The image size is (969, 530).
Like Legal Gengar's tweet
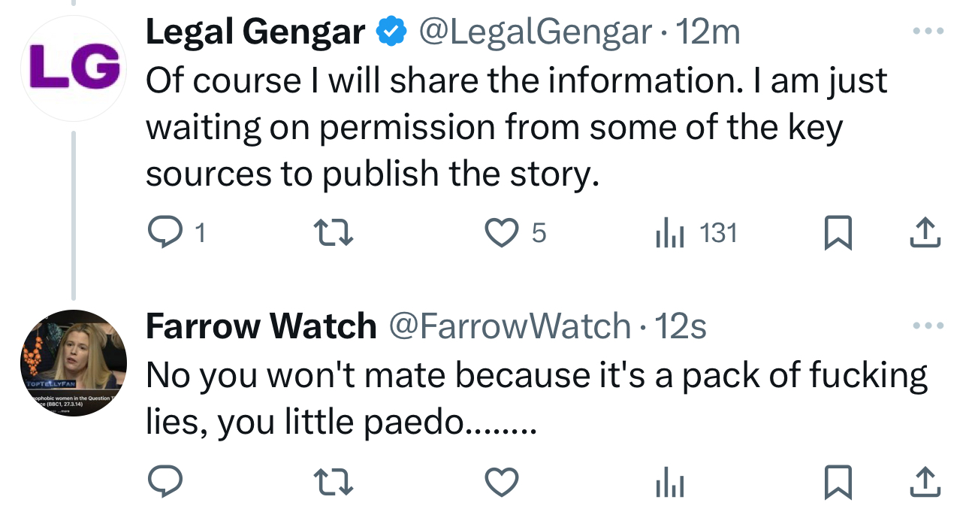tap(502, 234)
